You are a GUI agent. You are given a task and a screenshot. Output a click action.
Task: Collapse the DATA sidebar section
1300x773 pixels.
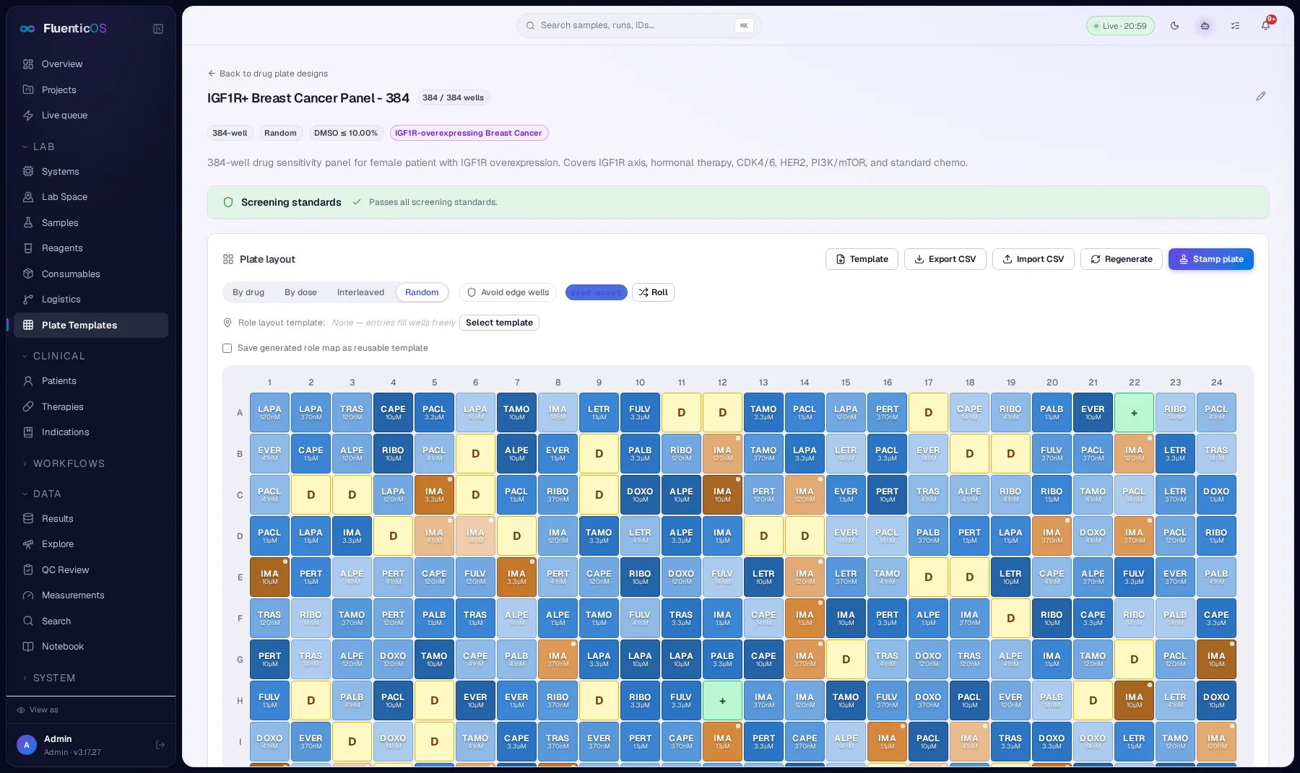pos(42,494)
